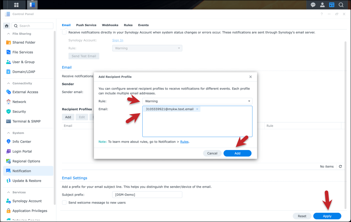
Task: Open Shared Folder settings icon
Action: 9,42
